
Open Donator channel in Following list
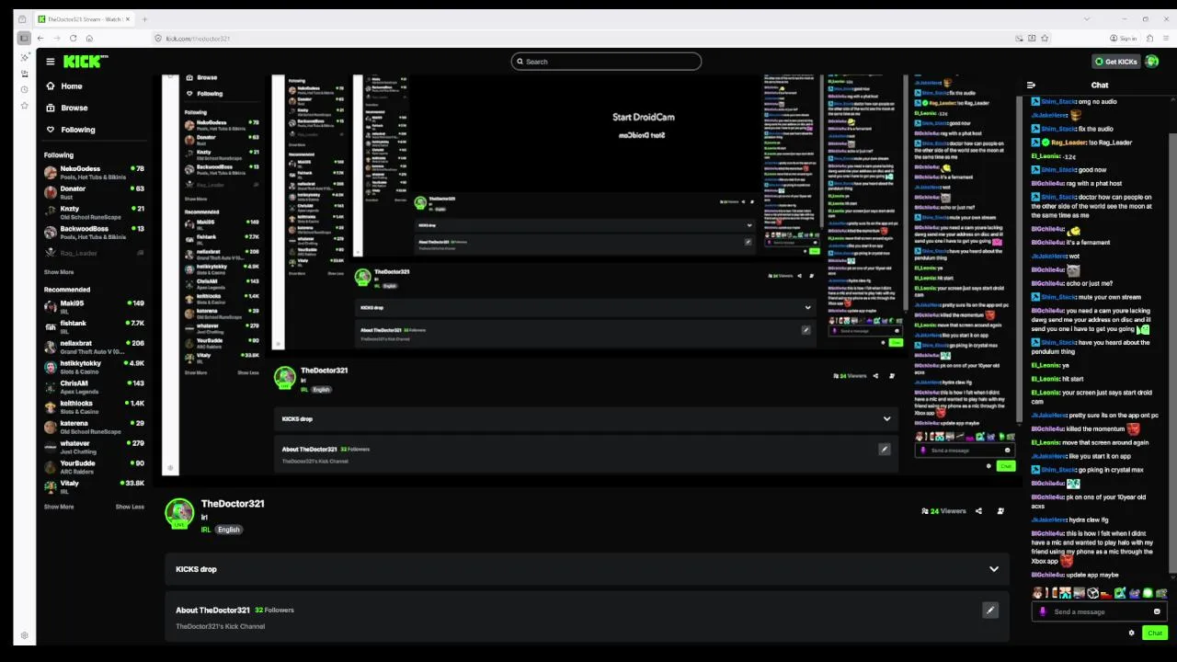pyautogui.click(x=95, y=192)
